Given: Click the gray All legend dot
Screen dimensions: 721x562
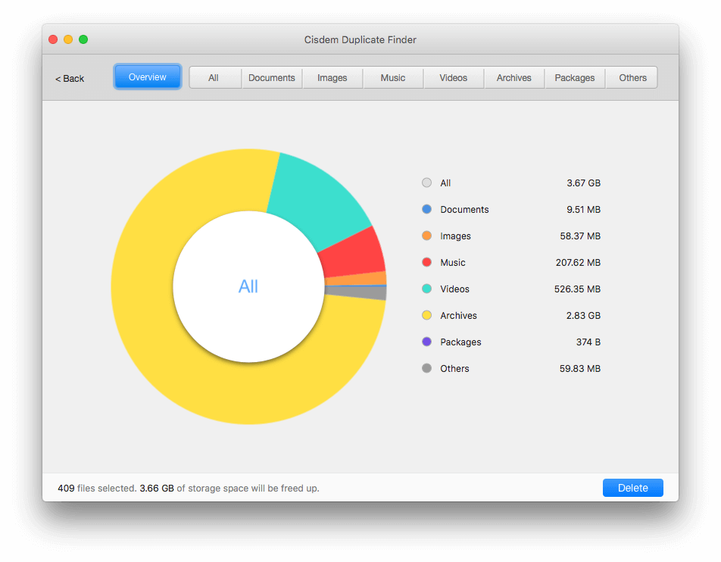Looking at the screenshot, I should [x=426, y=183].
